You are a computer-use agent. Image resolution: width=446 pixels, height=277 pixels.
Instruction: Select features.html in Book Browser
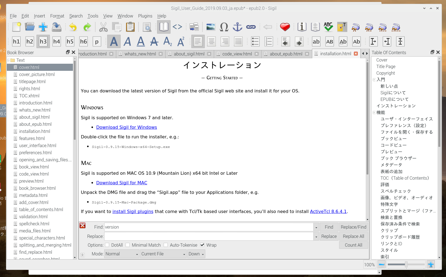tap(32, 138)
